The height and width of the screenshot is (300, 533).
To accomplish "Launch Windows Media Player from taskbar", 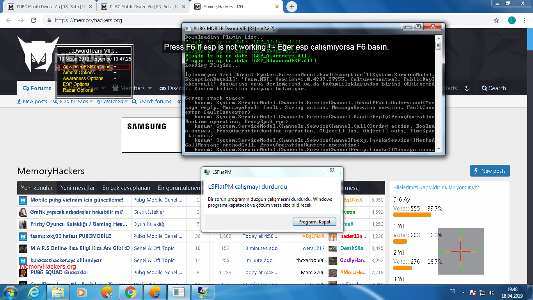I will [82, 292].
